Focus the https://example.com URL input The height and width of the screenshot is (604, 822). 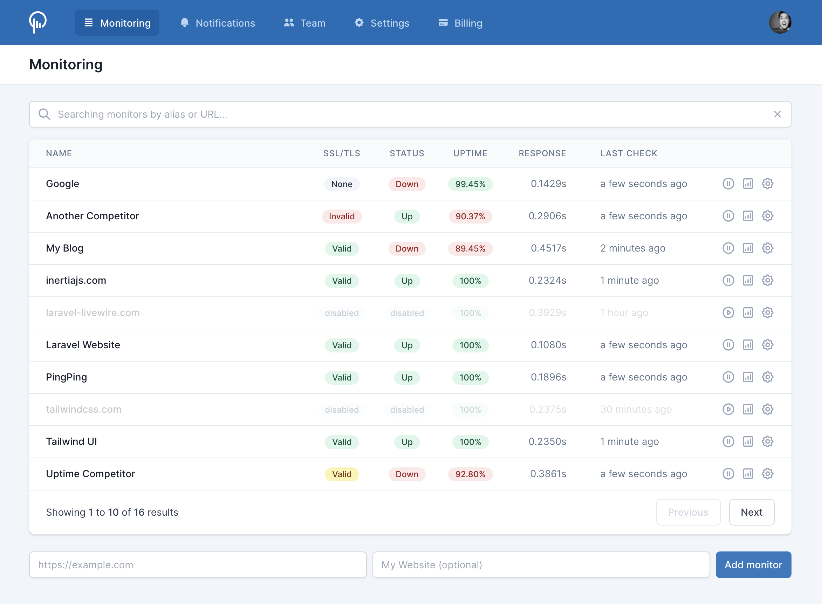point(198,564)
